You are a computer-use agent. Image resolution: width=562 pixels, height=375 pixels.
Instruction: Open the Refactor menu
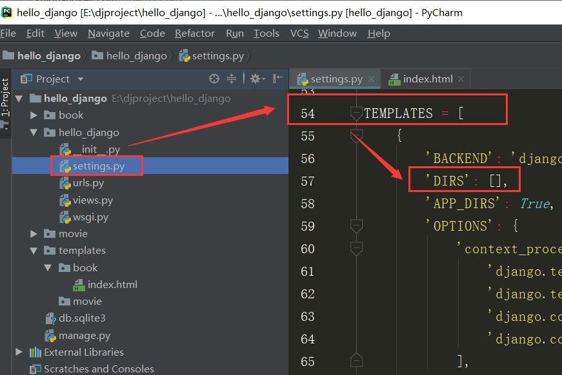pos(195,34)
